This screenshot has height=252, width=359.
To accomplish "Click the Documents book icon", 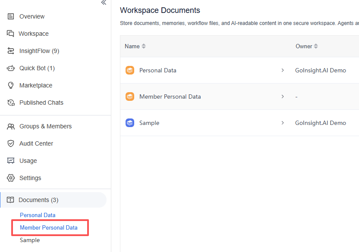I will (x=10, y=200).
